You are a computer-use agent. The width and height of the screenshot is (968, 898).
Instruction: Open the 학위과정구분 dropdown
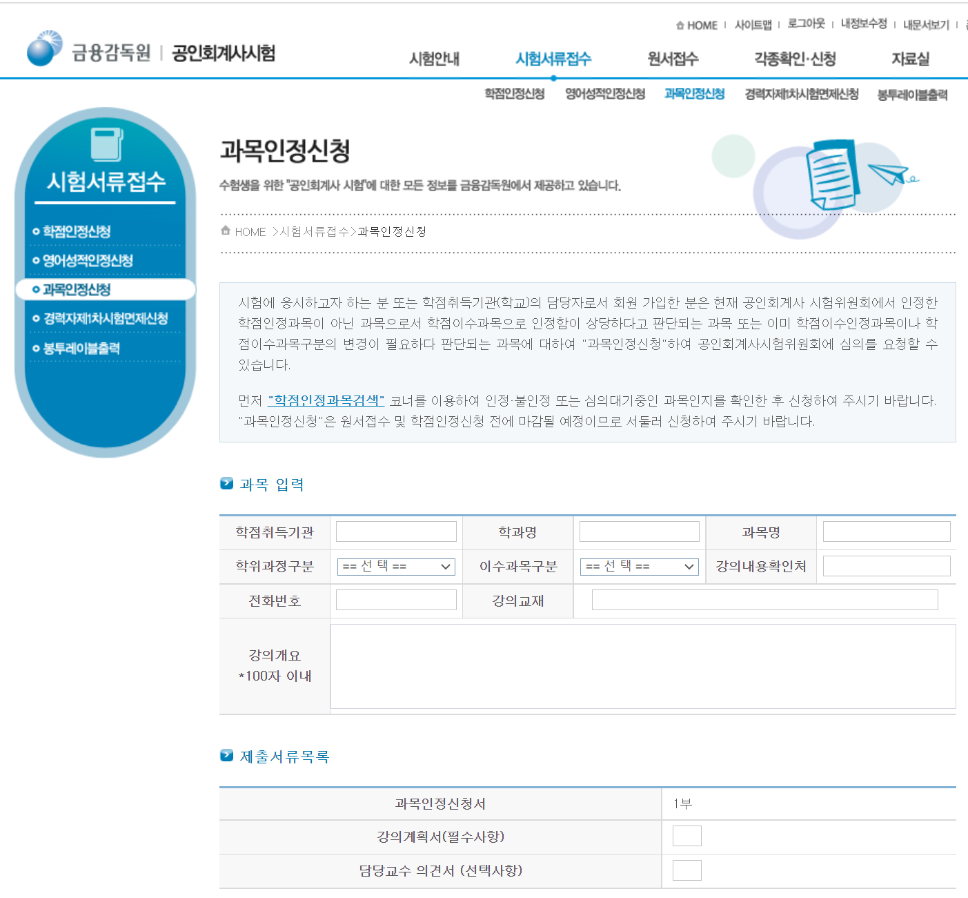coord(396,567)
